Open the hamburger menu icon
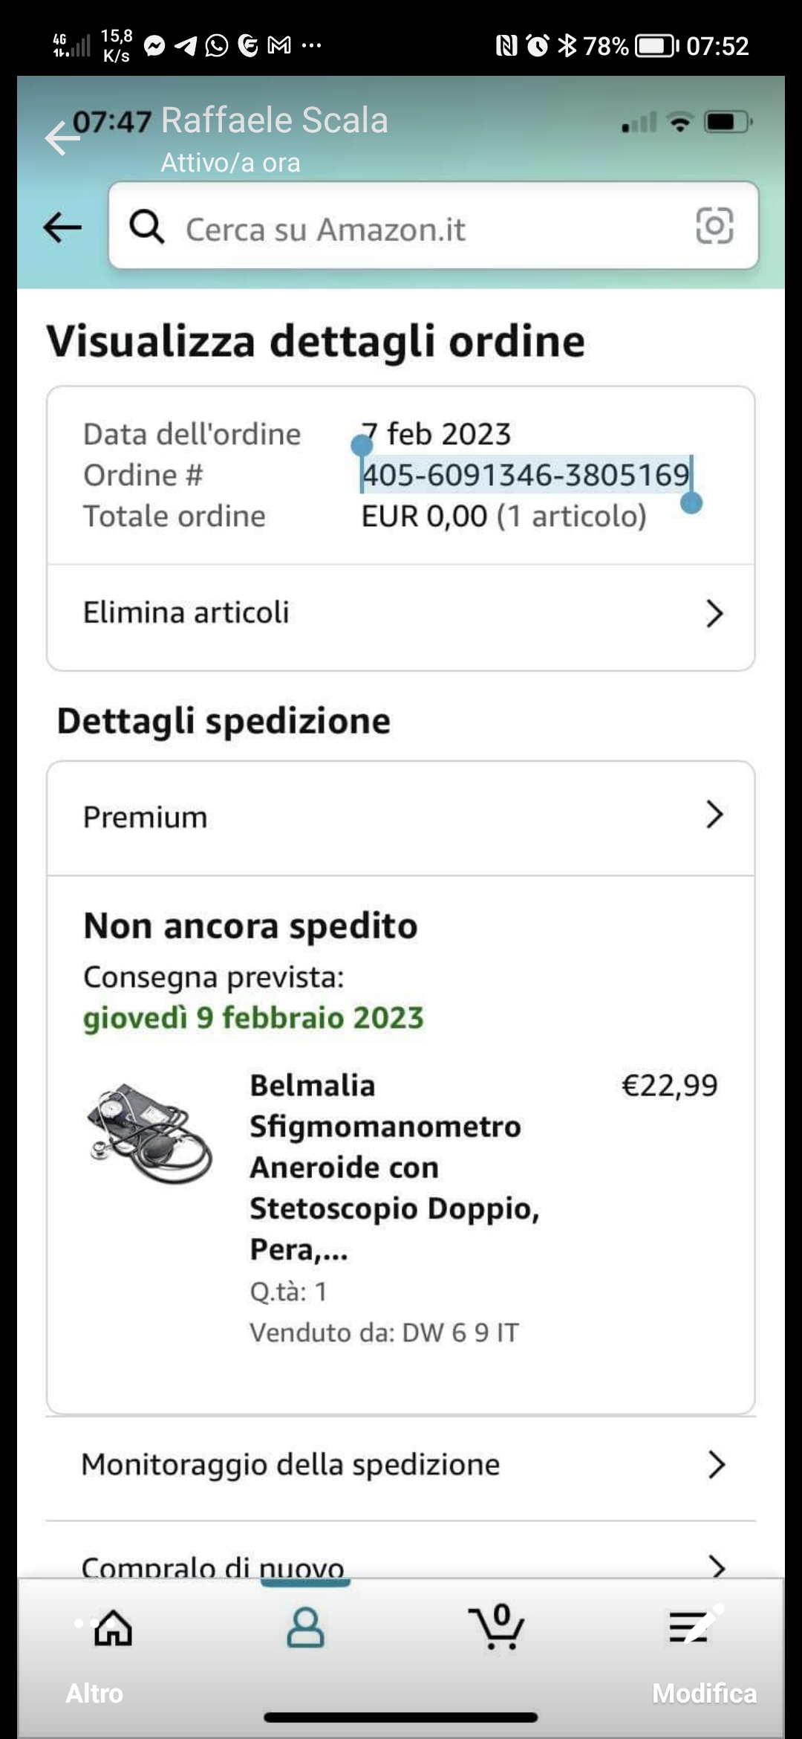 [x=688, y=1628]
